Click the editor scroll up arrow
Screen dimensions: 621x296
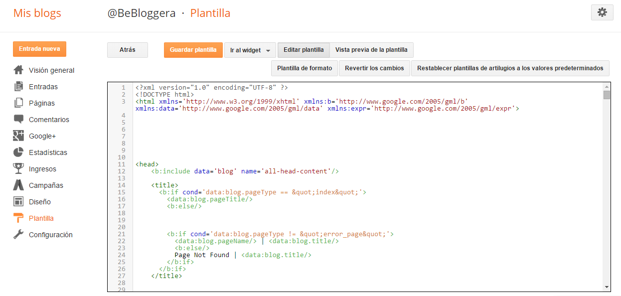pos(607,86)
